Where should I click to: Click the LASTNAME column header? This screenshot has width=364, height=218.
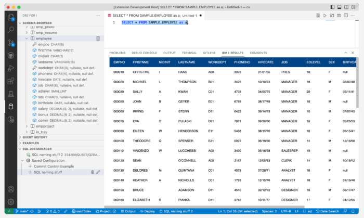pos(186,62)
